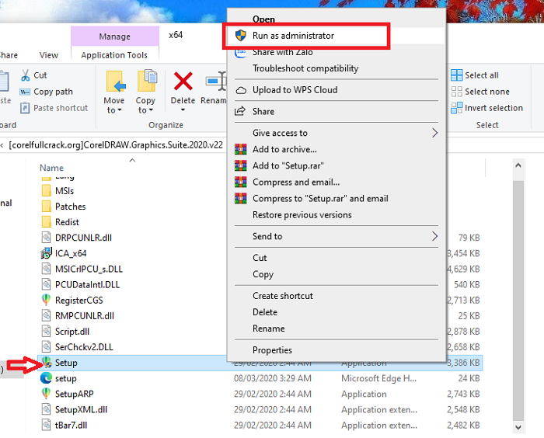Screen dimensions: 544x438
Task: Expand the Send to submenu
Action: 434,236
